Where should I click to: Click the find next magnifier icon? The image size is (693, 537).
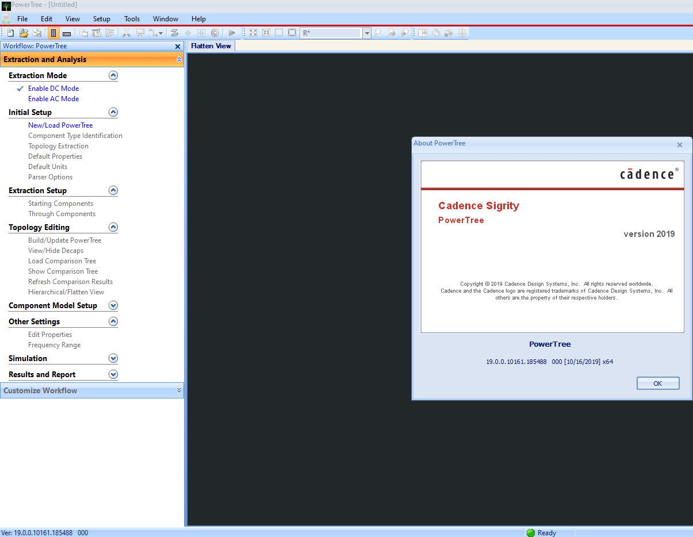[390, 33]
